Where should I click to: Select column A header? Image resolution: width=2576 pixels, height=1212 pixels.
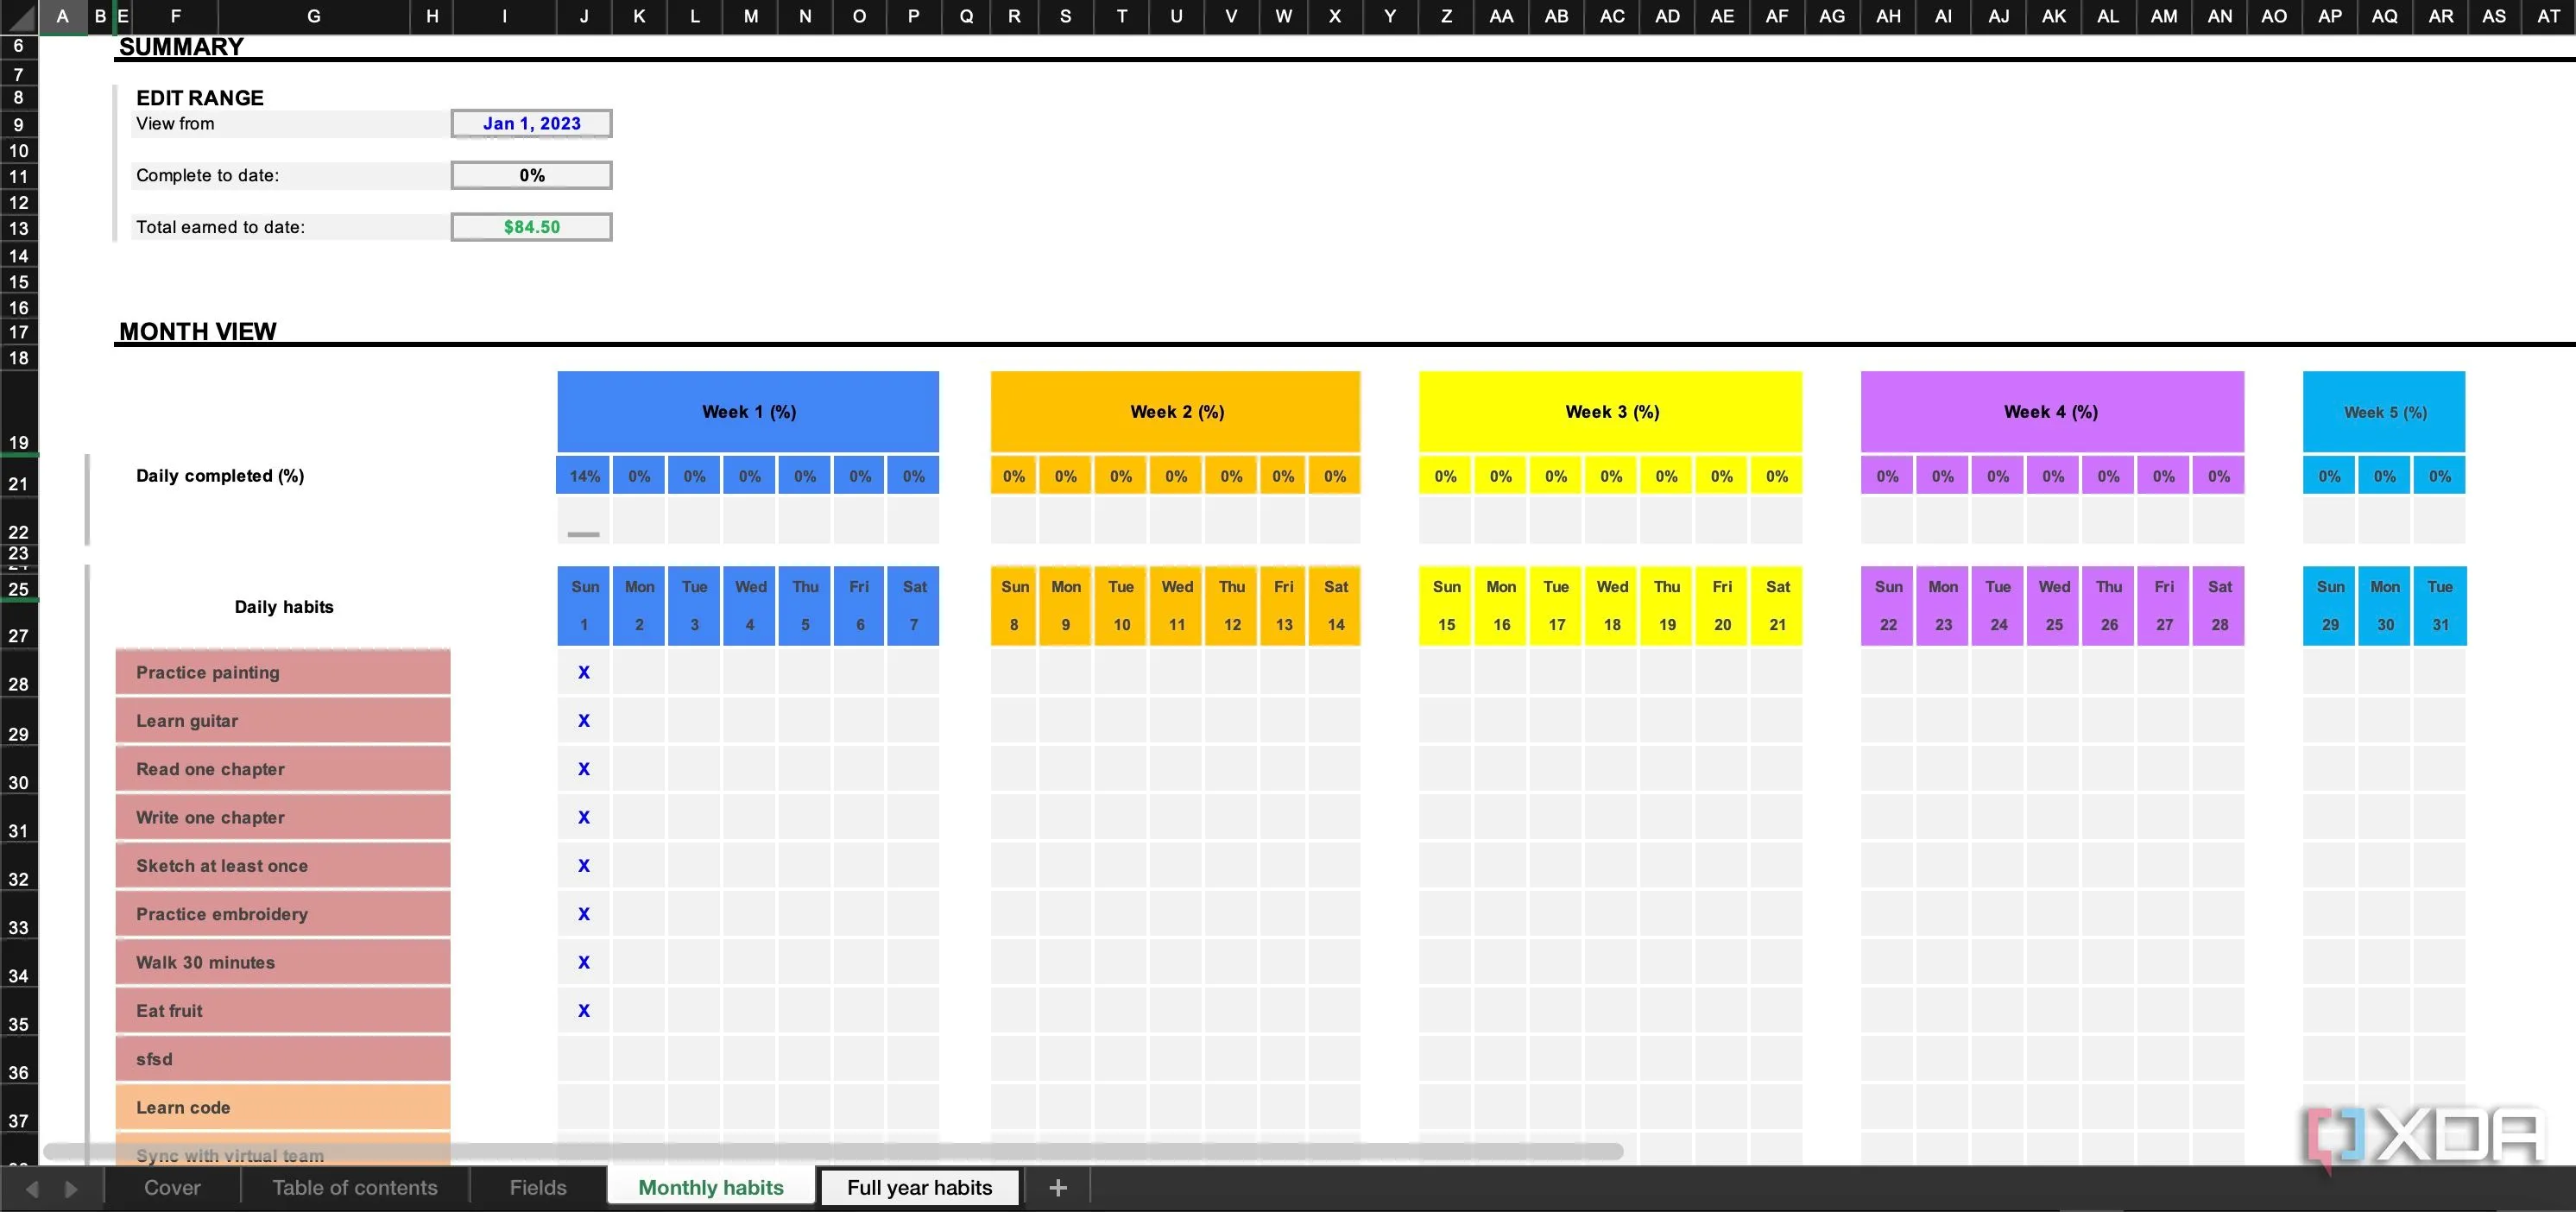point(62,16)
